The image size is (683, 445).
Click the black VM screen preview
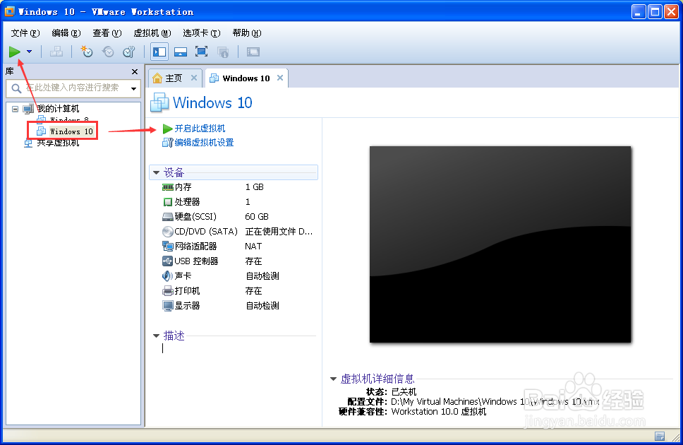[500, 244]
